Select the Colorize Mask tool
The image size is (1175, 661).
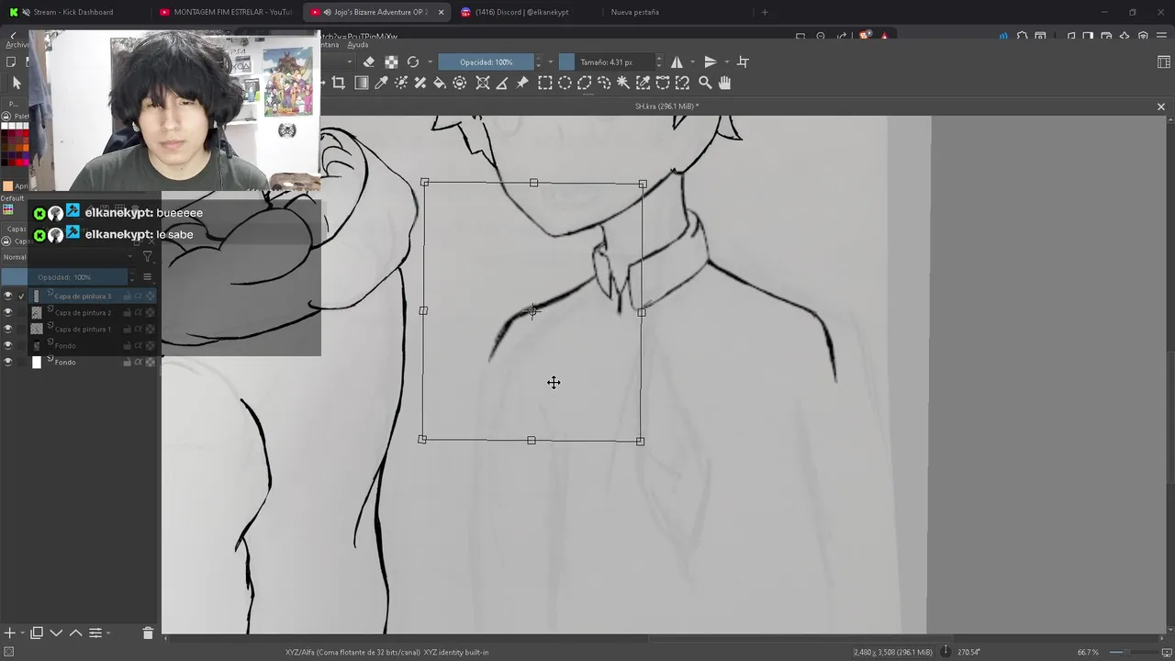pos(401,83)
